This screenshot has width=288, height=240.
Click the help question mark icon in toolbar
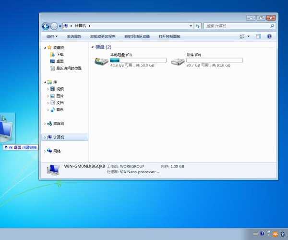point(269,36)
